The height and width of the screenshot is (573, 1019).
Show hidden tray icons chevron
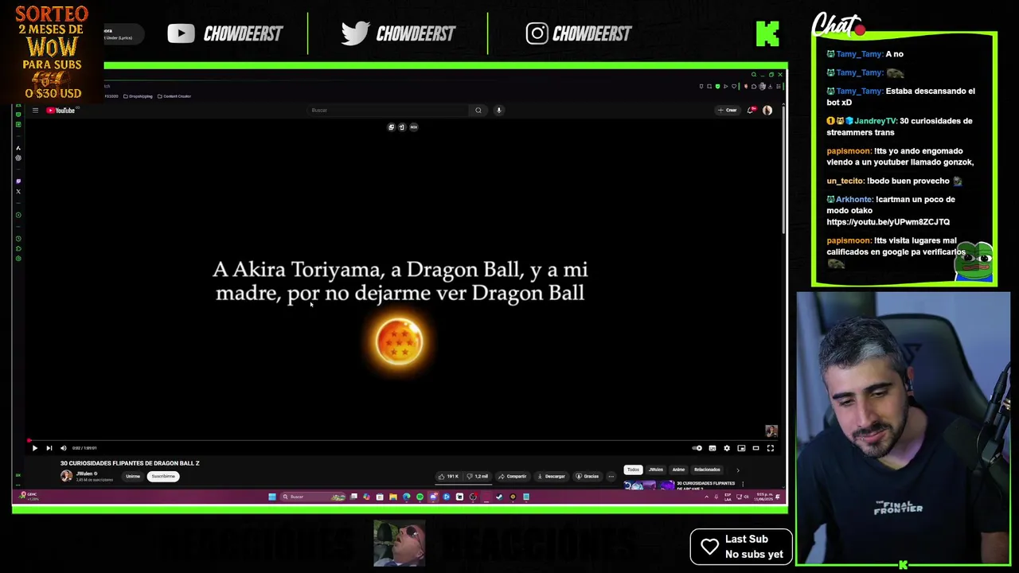coord(706,497)
